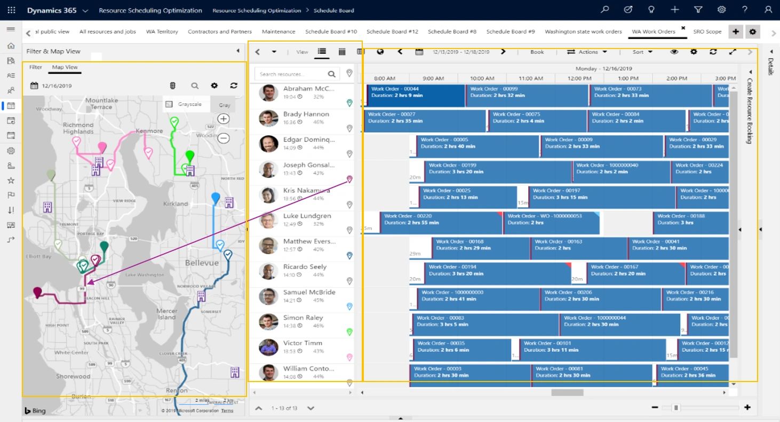Screen dimensions: 780x422
Task: Zoom in on the Bing map
Action: [x=224, y=119]
